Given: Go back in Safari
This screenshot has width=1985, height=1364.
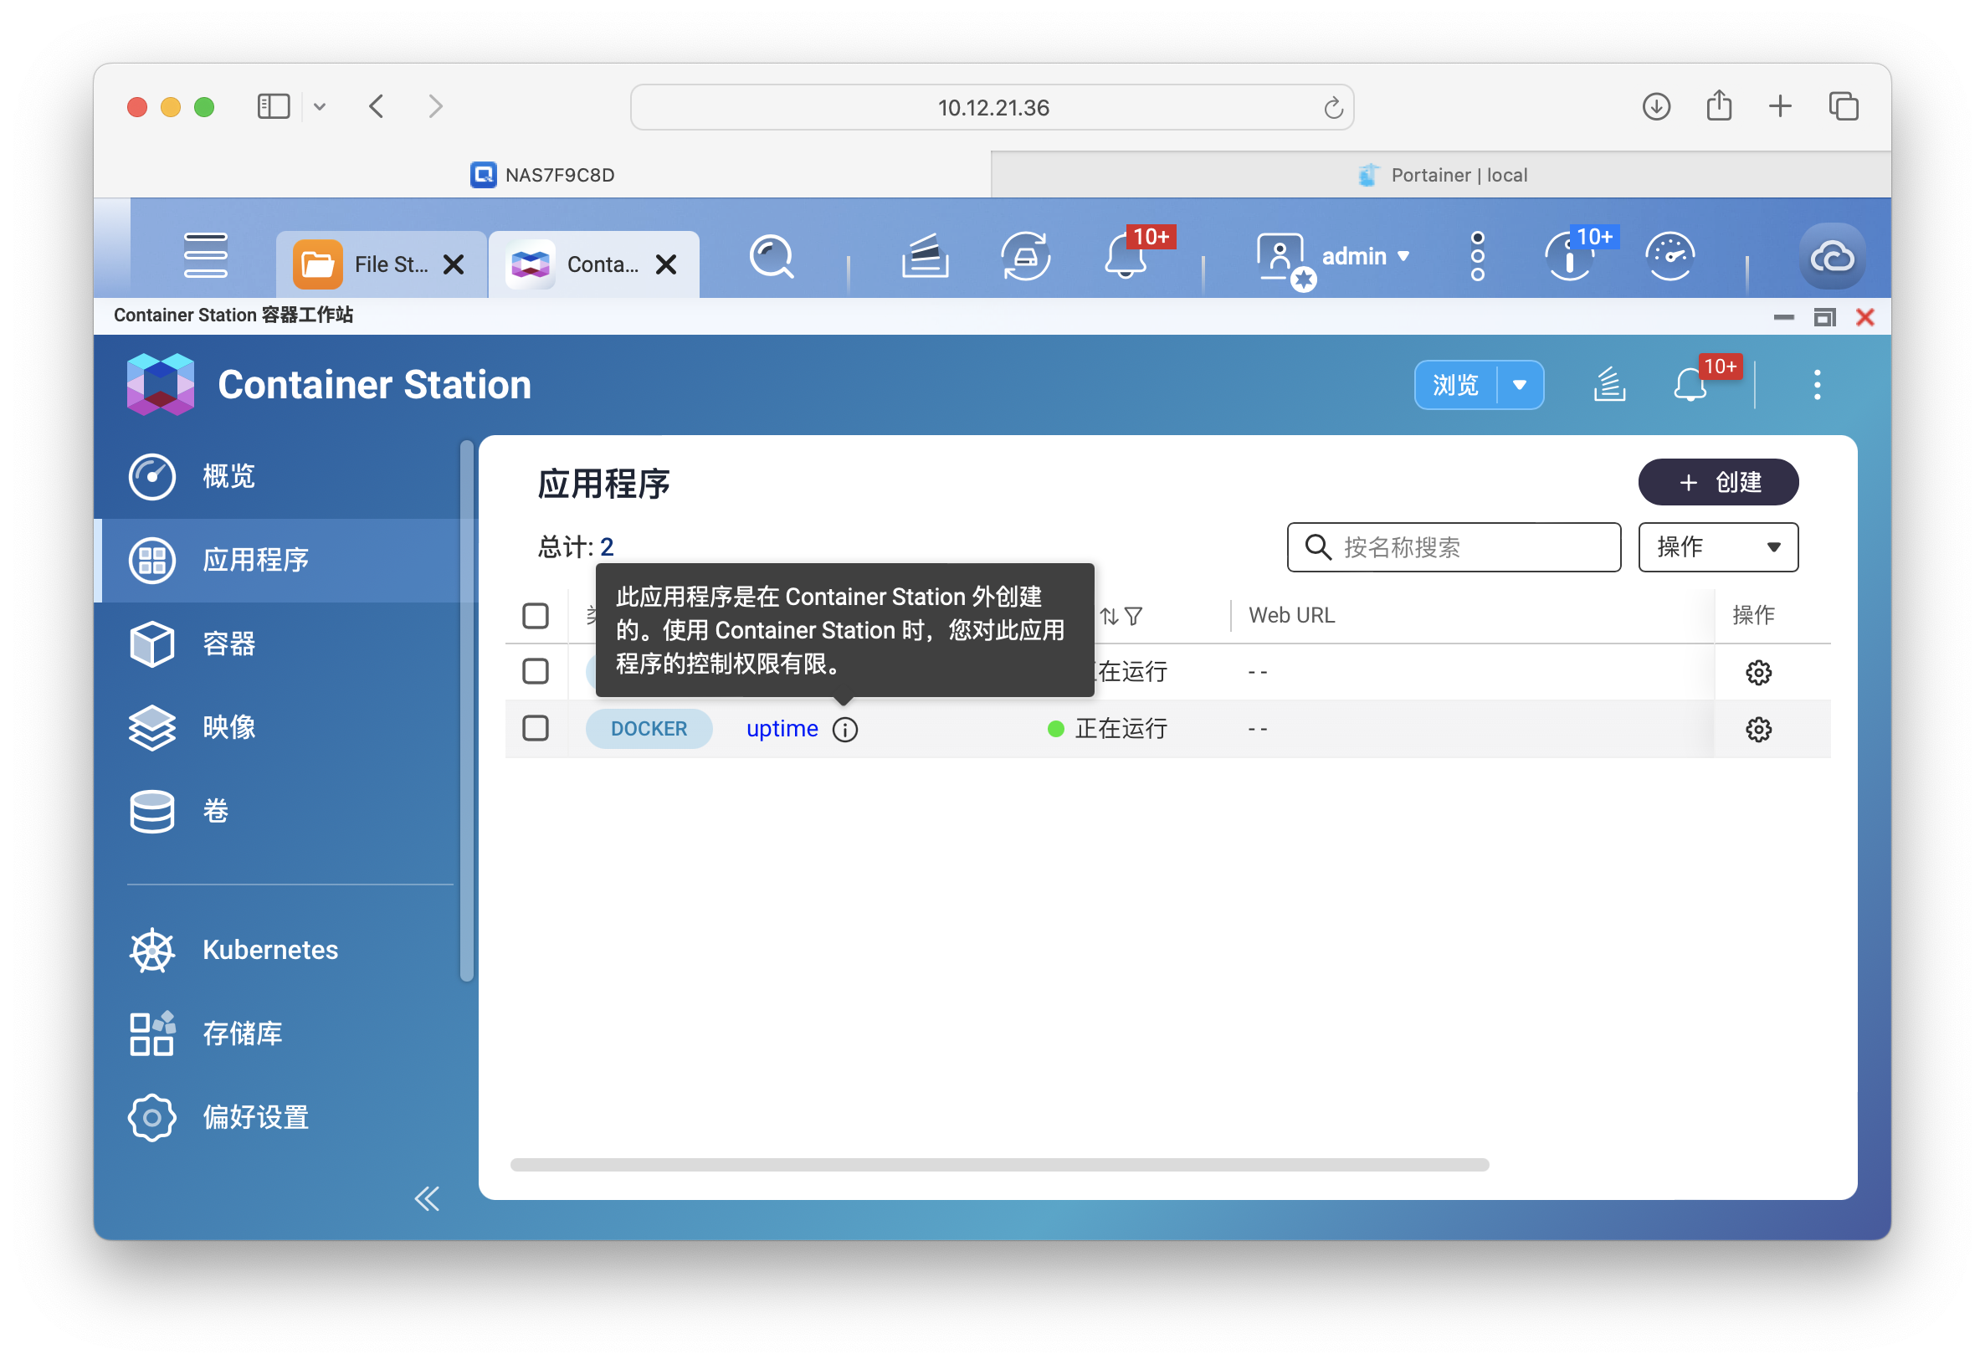Looking at the screenshot, I should click(x=376, y=107).
